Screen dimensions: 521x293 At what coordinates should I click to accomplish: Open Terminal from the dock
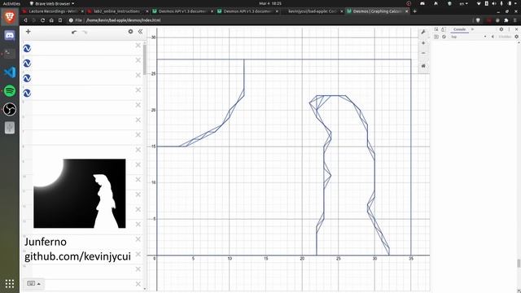[x=10, y=54]
